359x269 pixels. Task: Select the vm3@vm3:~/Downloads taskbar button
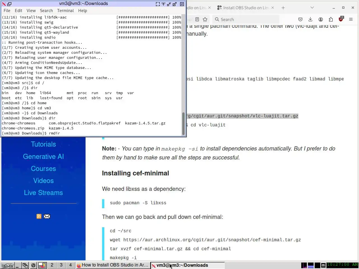pos(187,265)
